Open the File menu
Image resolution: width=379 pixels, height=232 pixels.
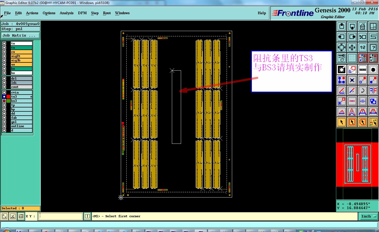[x=7, y=13]
